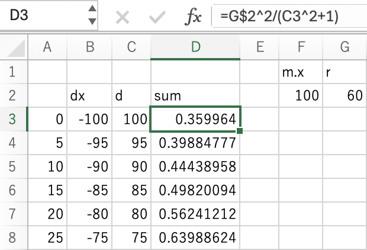Select column B header

90,47
